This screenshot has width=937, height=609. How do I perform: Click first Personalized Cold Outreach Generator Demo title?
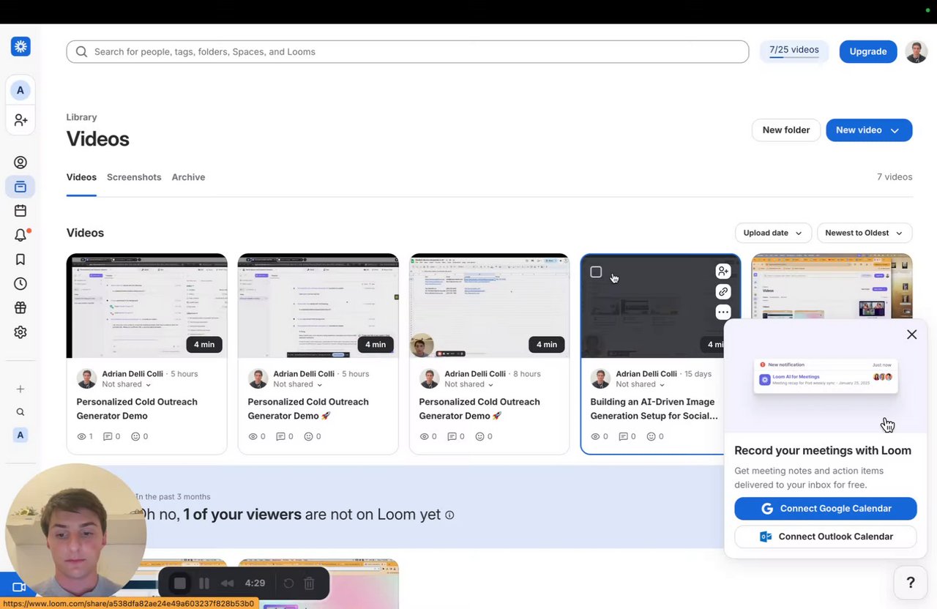(137, 408)
